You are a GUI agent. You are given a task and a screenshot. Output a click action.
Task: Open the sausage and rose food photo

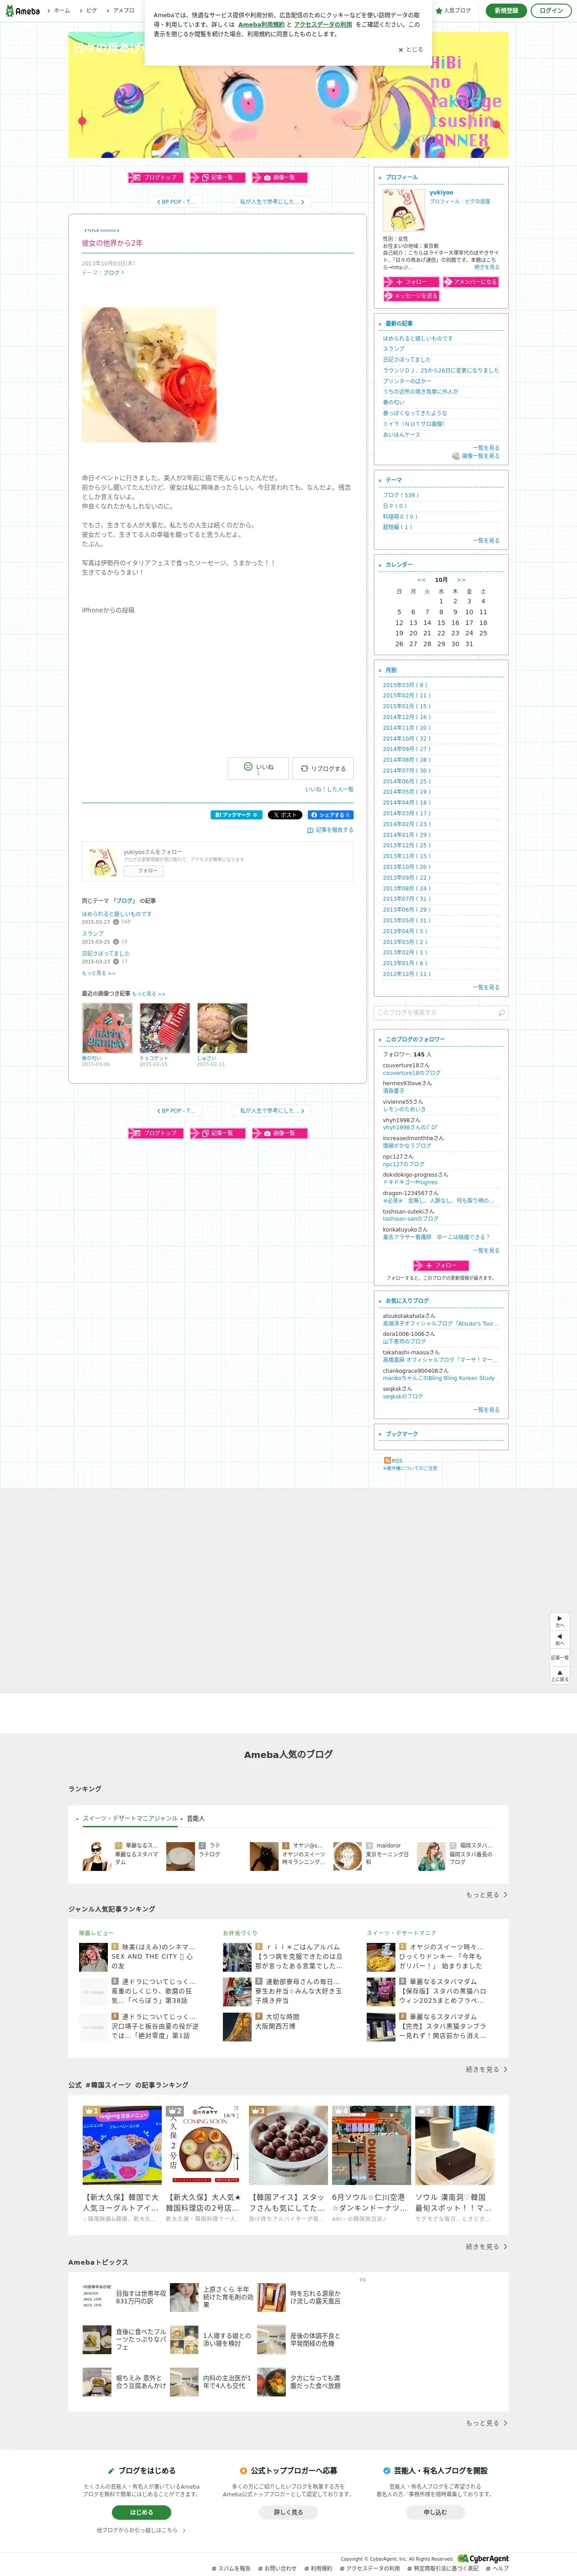(149, 375)
